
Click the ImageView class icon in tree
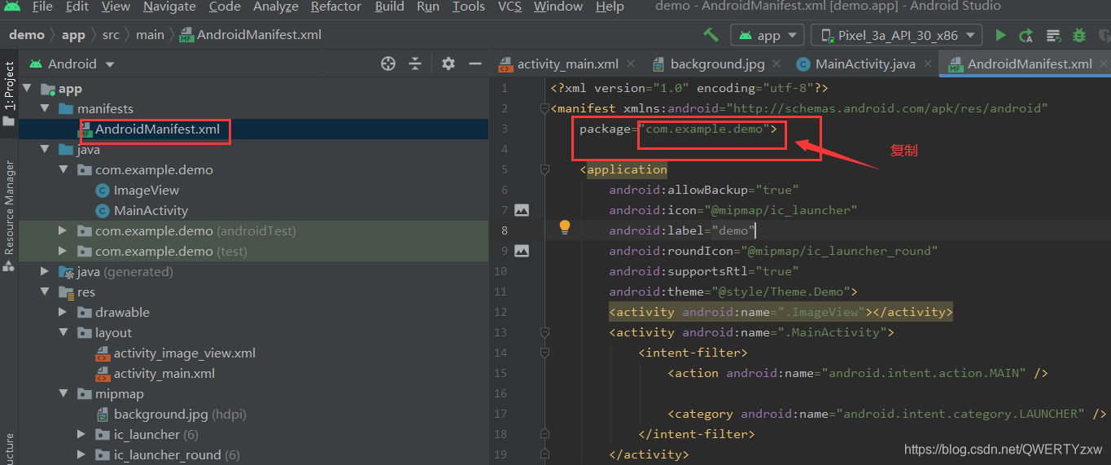tap(103, 191)
